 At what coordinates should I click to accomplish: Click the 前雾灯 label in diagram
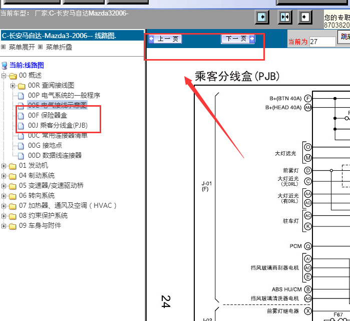coord(291,171)
